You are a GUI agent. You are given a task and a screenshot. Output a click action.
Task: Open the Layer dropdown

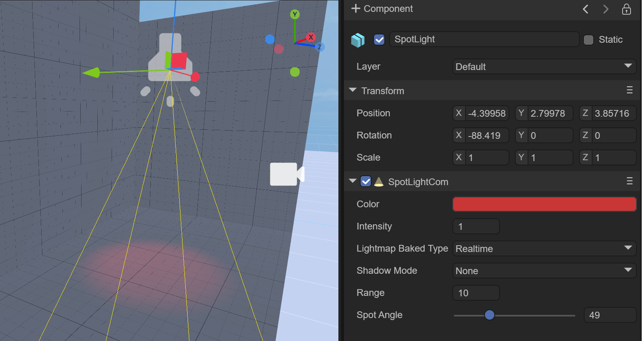coord(544,66)
